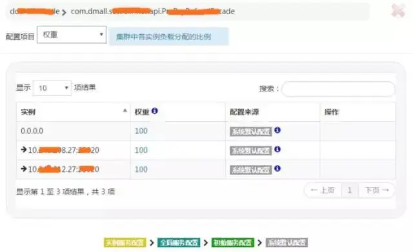Click chevron between green and gray legend badges
This screenshot has height=252, width=413.
260,242
